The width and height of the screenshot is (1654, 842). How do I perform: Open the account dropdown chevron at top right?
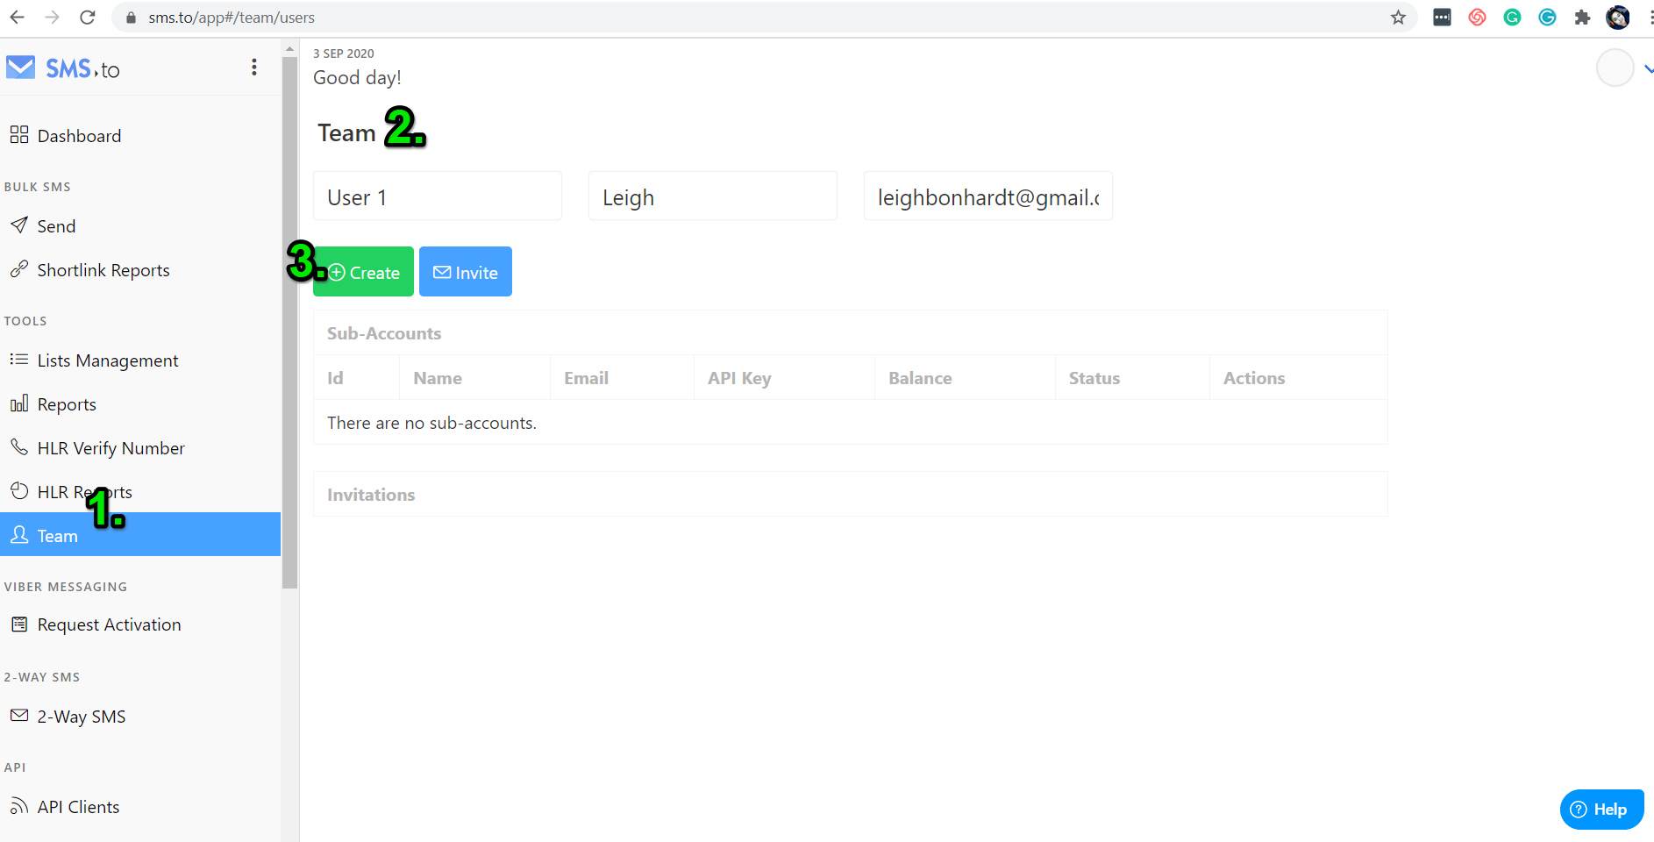(1648, 68)
